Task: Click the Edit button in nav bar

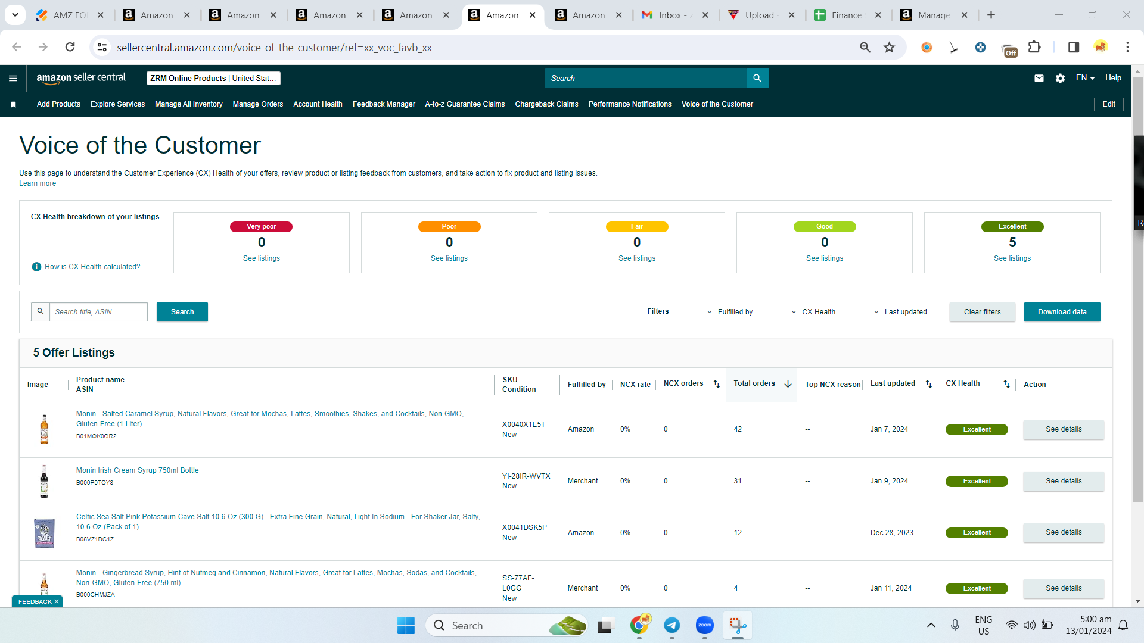Action: tap(1109, 104)
